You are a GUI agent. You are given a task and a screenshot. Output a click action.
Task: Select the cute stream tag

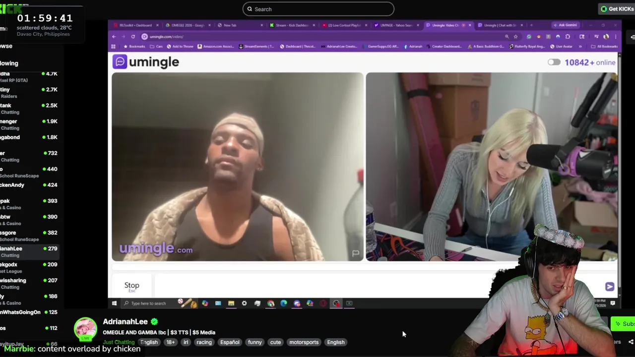tap(275, 342)
